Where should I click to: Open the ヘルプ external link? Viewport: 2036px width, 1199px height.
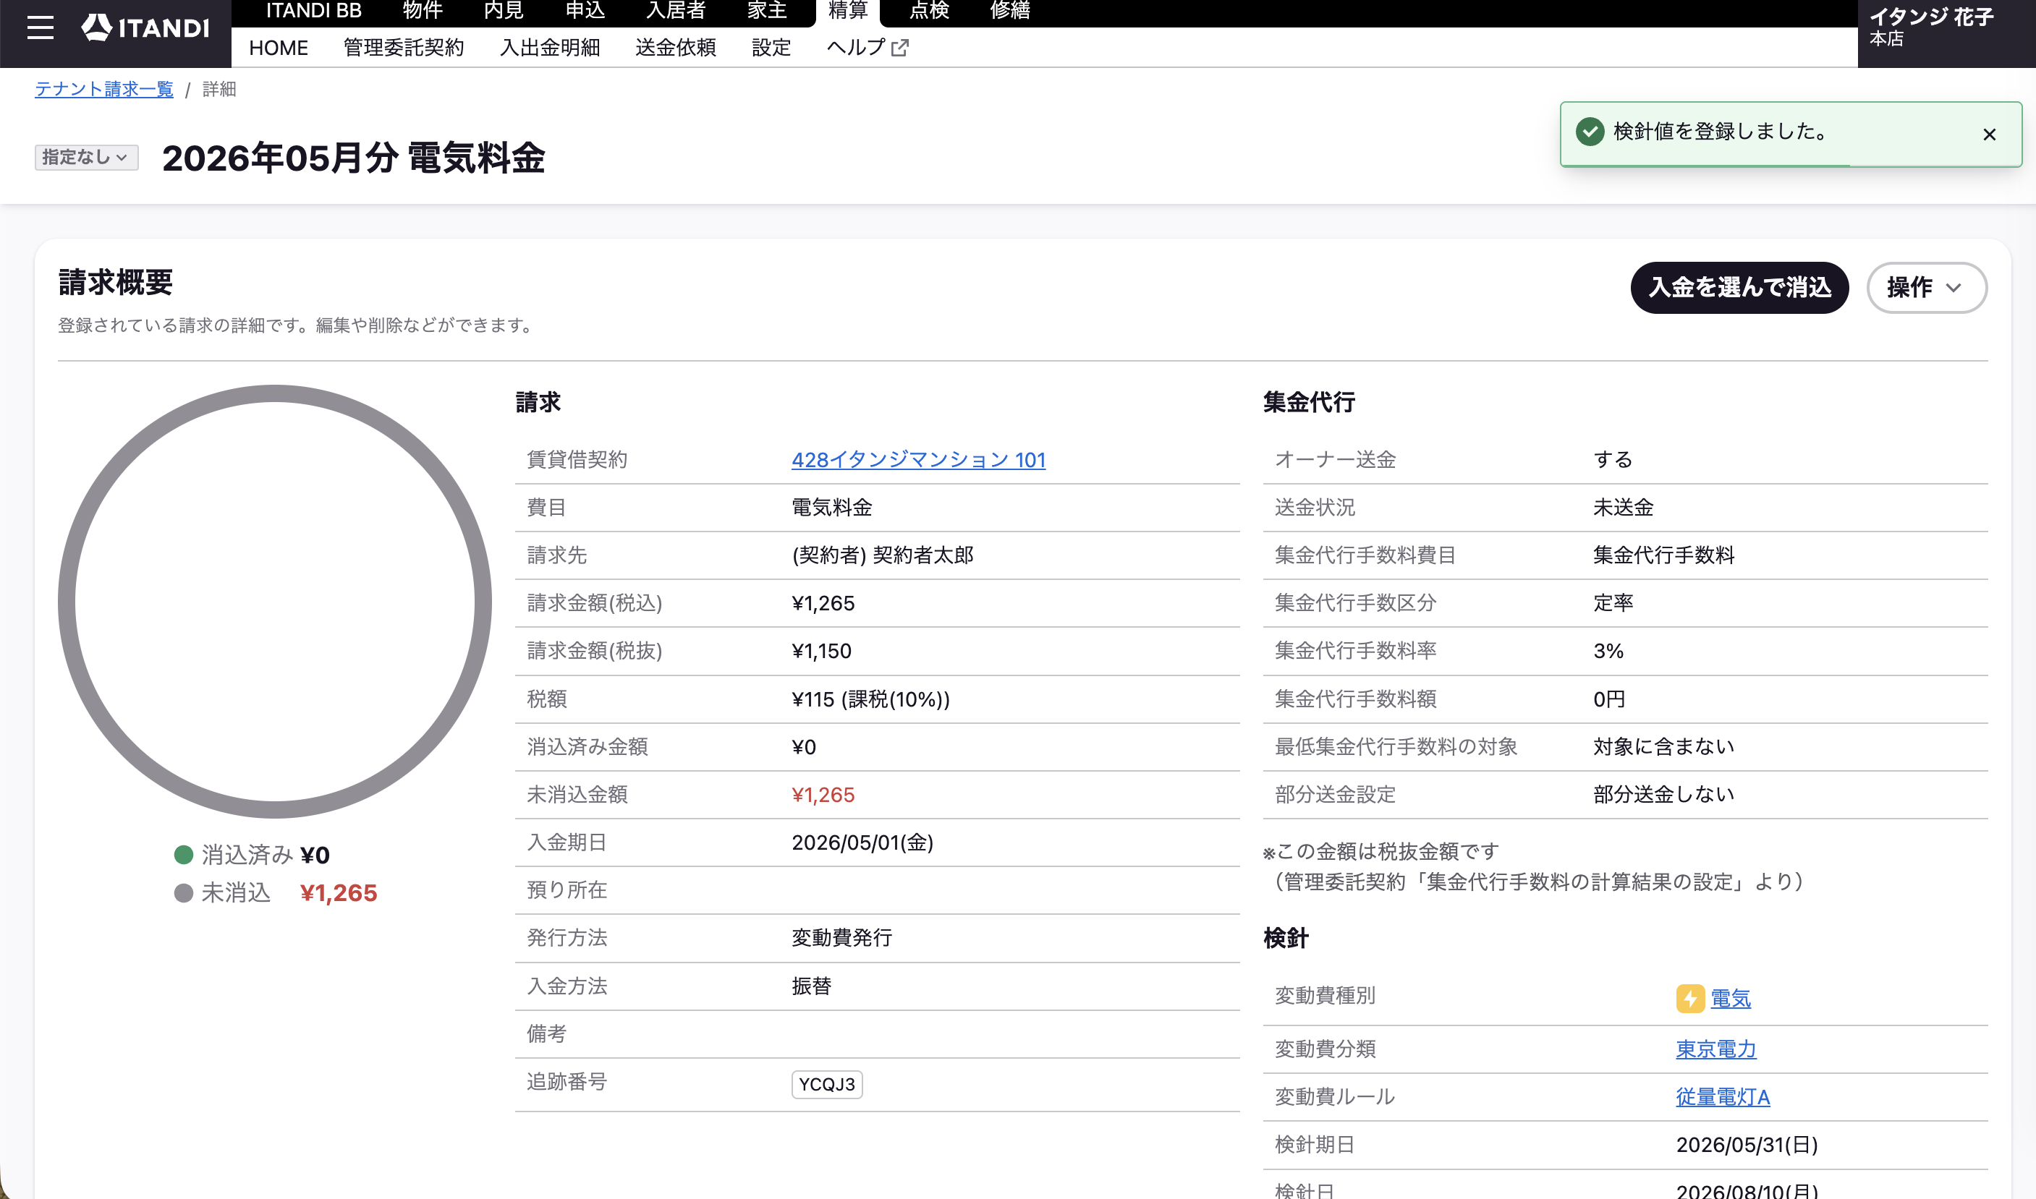(x=868, y=48)
